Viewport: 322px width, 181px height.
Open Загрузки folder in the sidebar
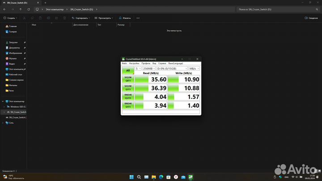[13, 42]
